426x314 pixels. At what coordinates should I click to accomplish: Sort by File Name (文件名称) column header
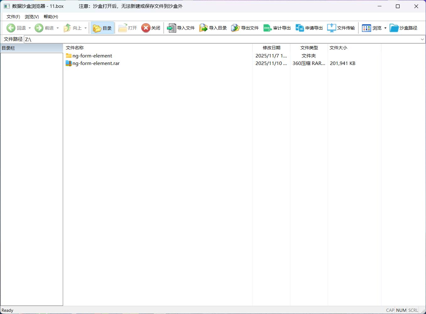coord(158,48)
